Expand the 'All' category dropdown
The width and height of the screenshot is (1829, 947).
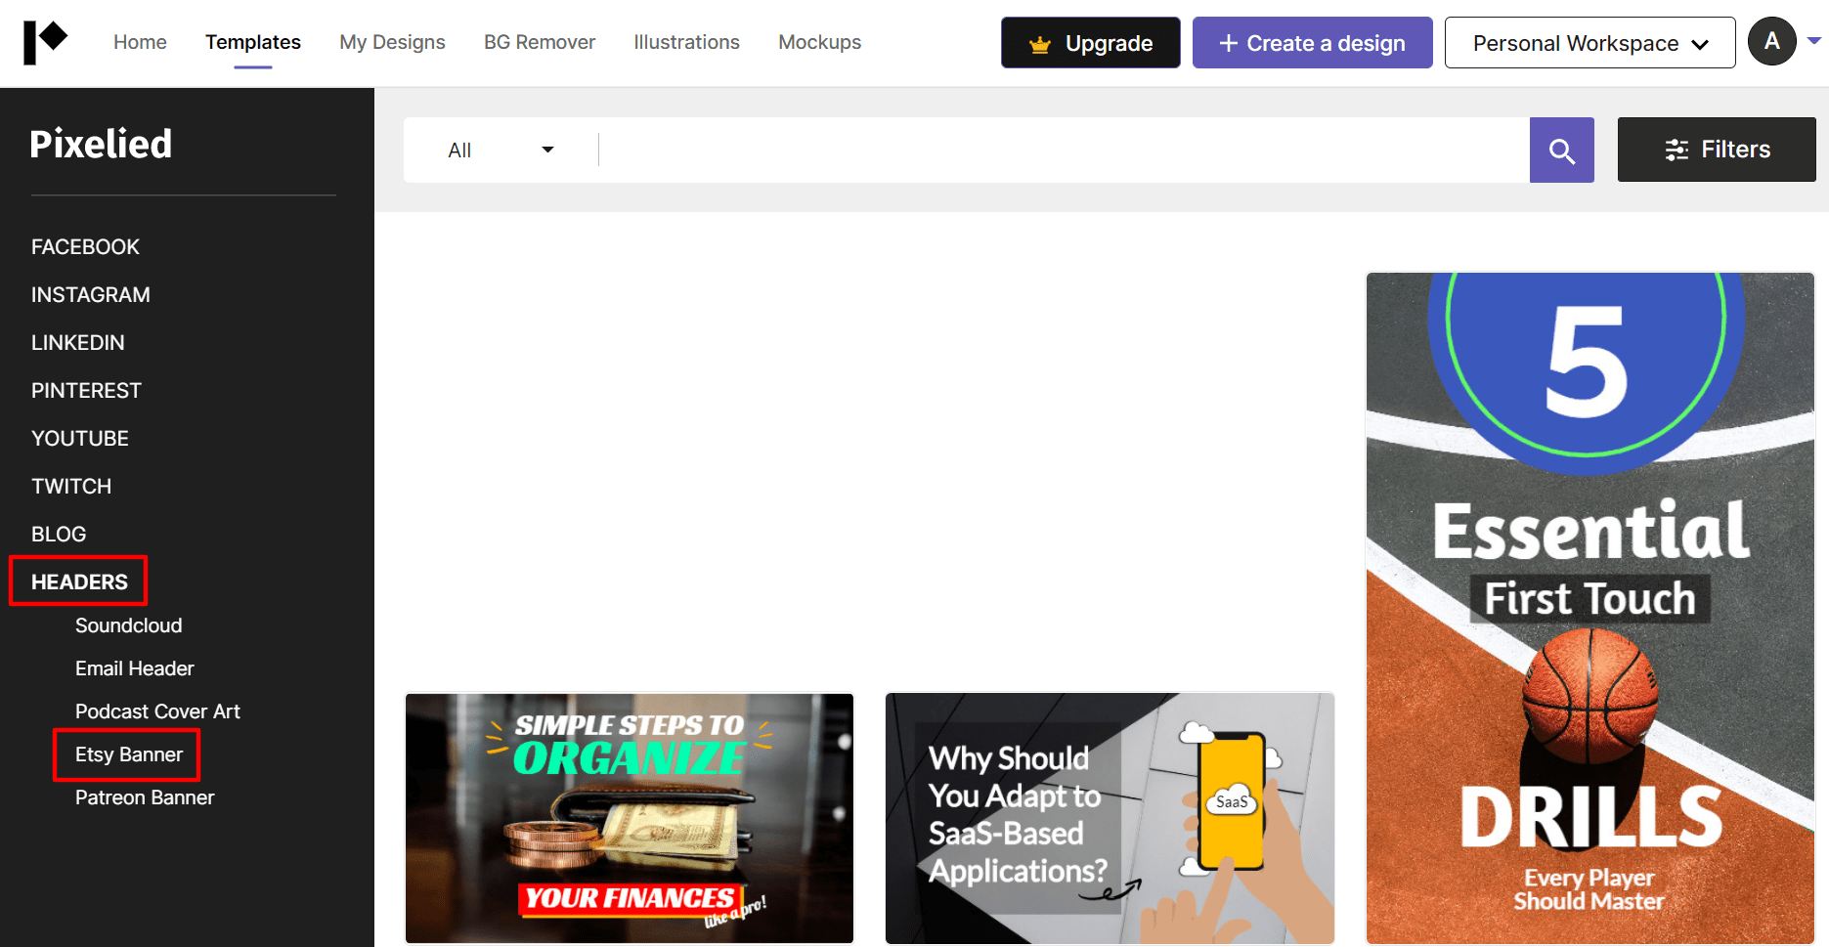point(501,151)
